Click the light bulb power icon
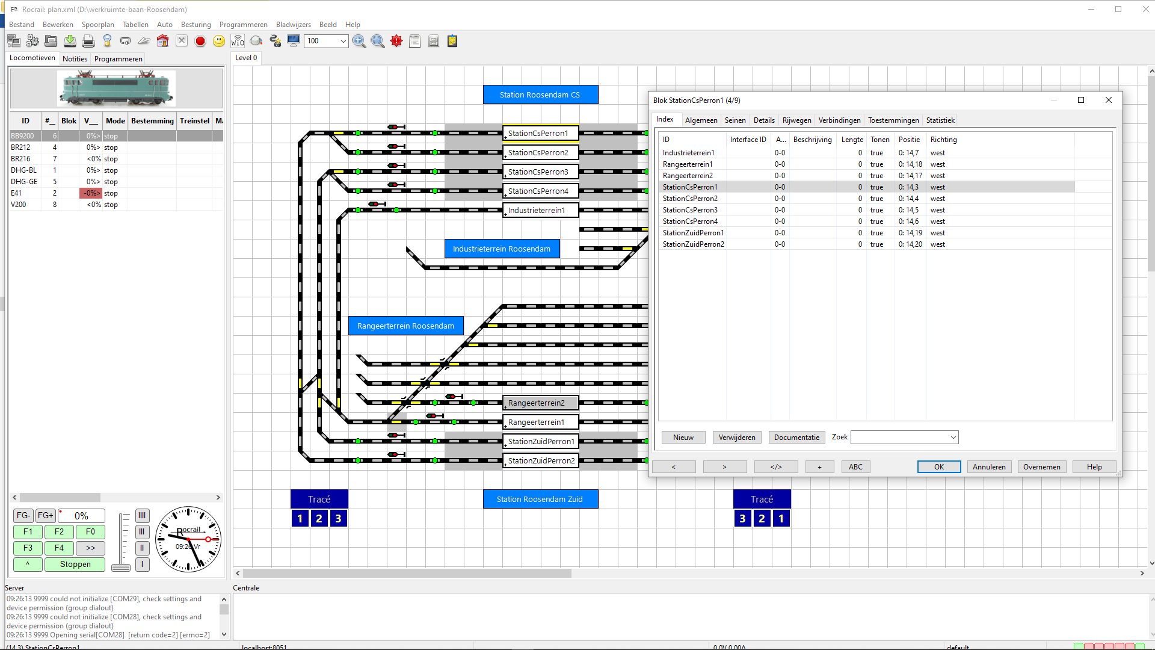 (107, 41)
